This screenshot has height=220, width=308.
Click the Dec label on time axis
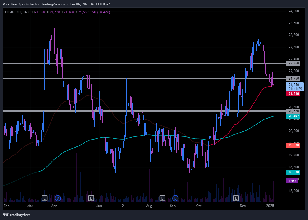point(243,206)
